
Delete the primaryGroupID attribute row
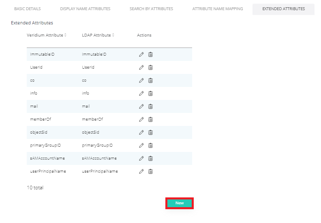tap(150, 145)
